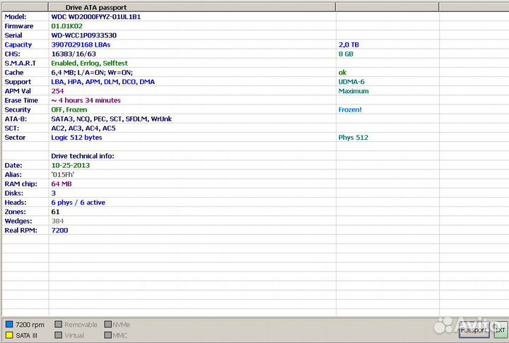509x343 pixels.
Task: Click the ok status in Cache row
Action: 342,73
